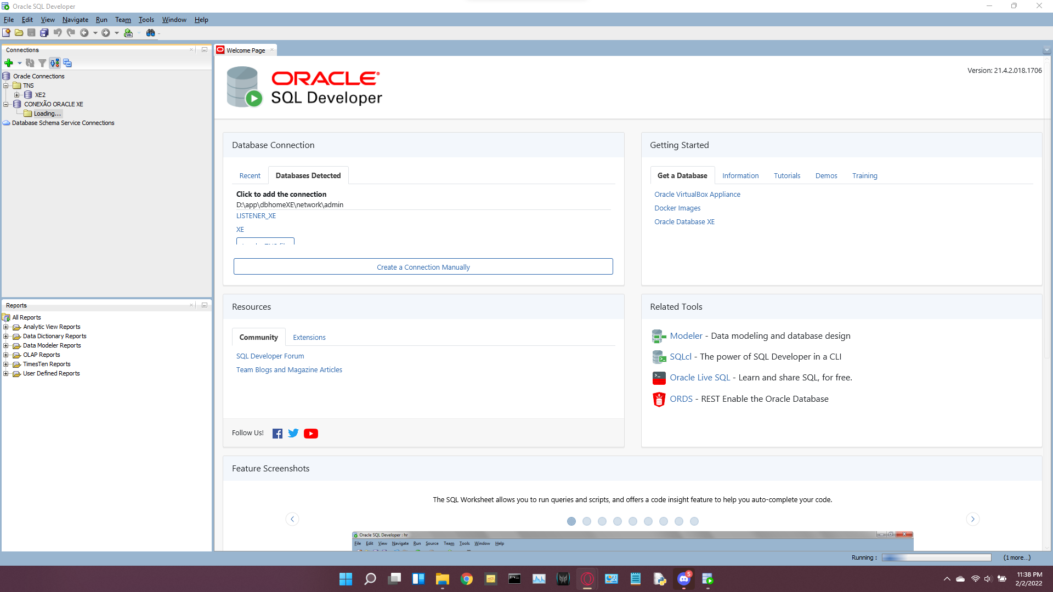Image resolution: width=1053 pixels, height=592 pixels.
Task: Open the Back history dropdown arrow
Action: [95, 33]
